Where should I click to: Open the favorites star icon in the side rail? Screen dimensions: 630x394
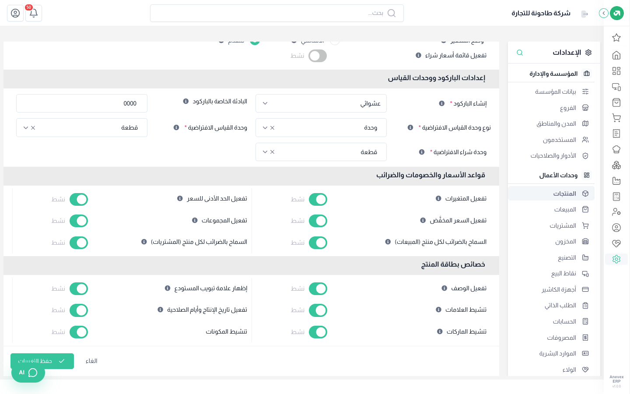pos(616,38)
